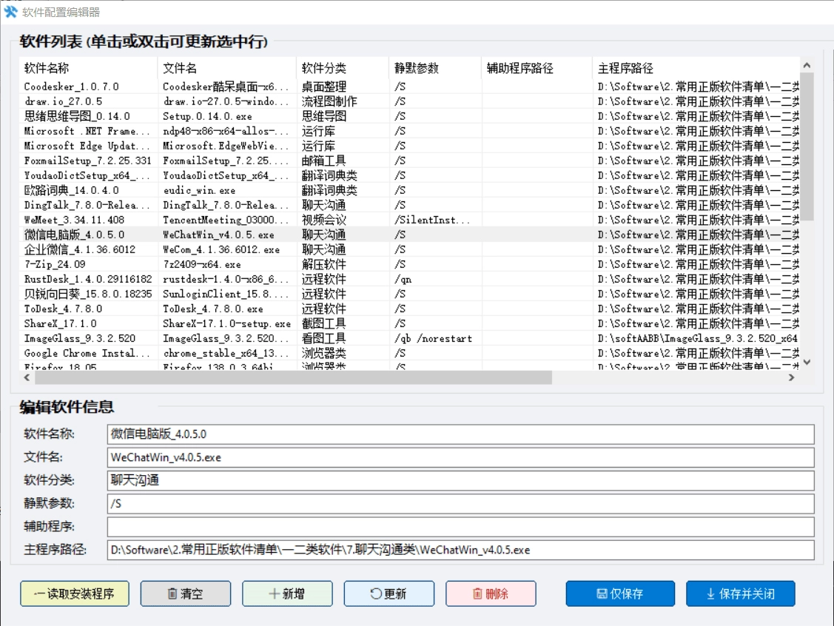Select the 思绪思维导图_0.14.0 row

click(409, 116)
